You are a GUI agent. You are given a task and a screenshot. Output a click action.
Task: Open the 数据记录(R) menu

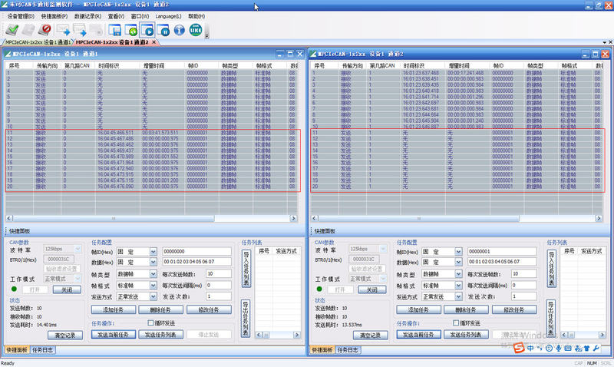[87, 16]
